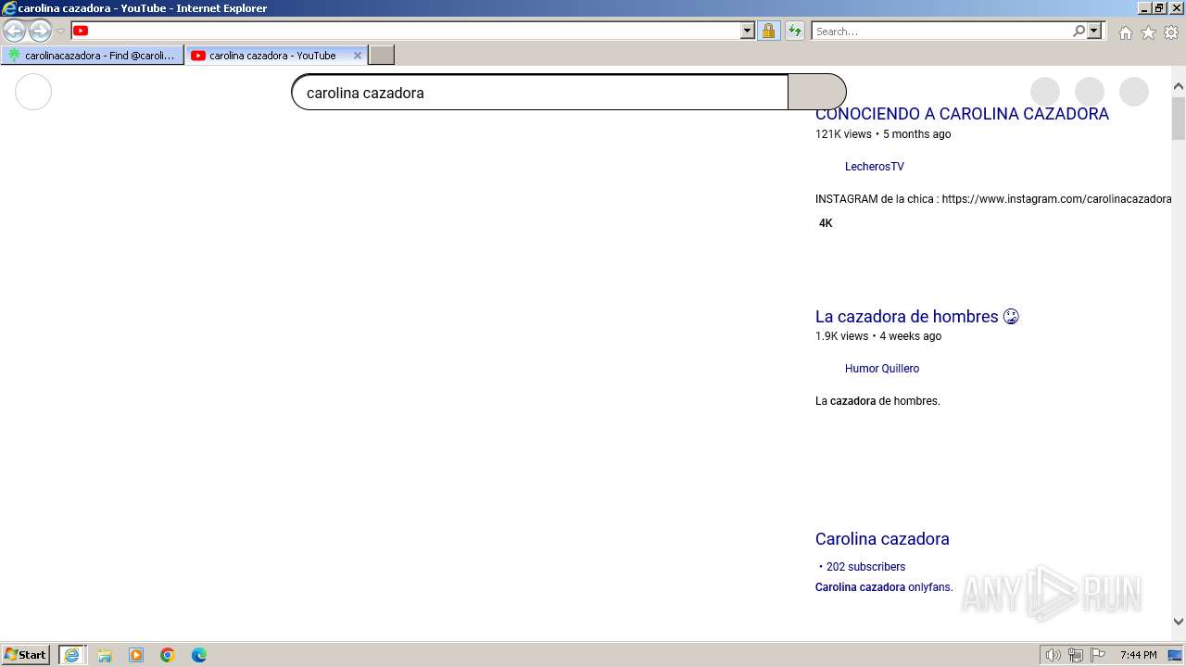Expand the address bar URL dropdown
The height and width of the screenshot is (667, 1186).
point(748,31)
